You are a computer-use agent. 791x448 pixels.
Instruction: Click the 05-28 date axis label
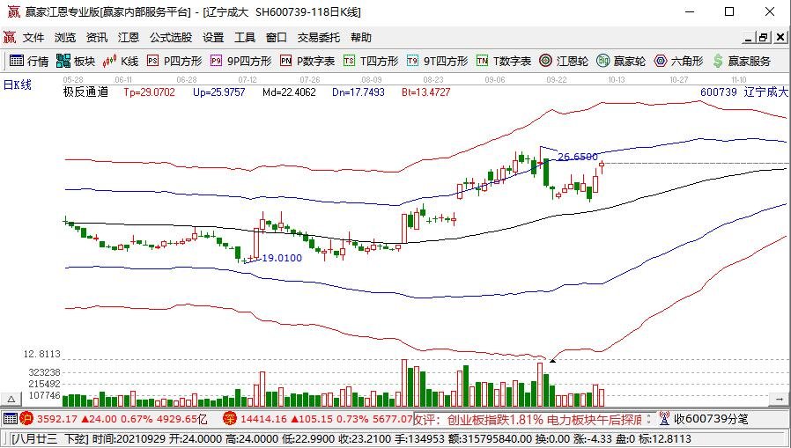click(73, 79)
